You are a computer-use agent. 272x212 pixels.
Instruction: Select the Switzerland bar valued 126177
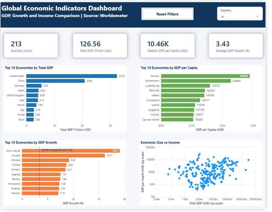pos(181,100)
